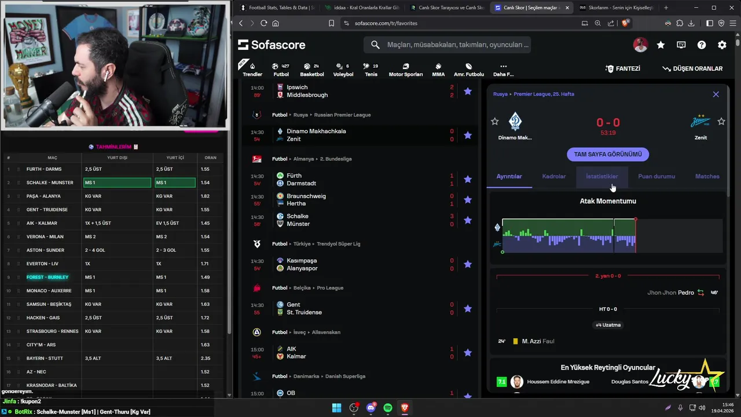Go to browser home page
This screenshot has width=741, height=417.
tap(276, 23)
